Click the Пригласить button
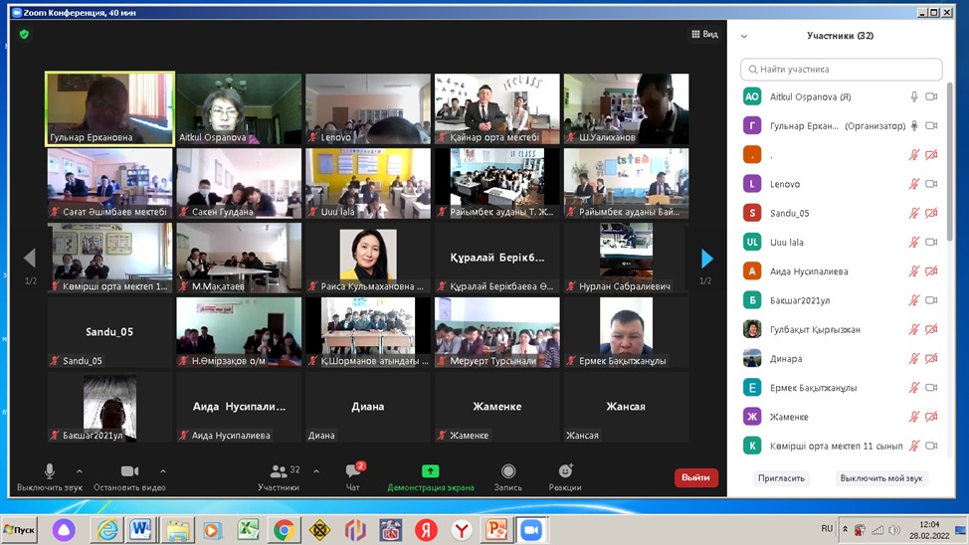 pos(781,478)
